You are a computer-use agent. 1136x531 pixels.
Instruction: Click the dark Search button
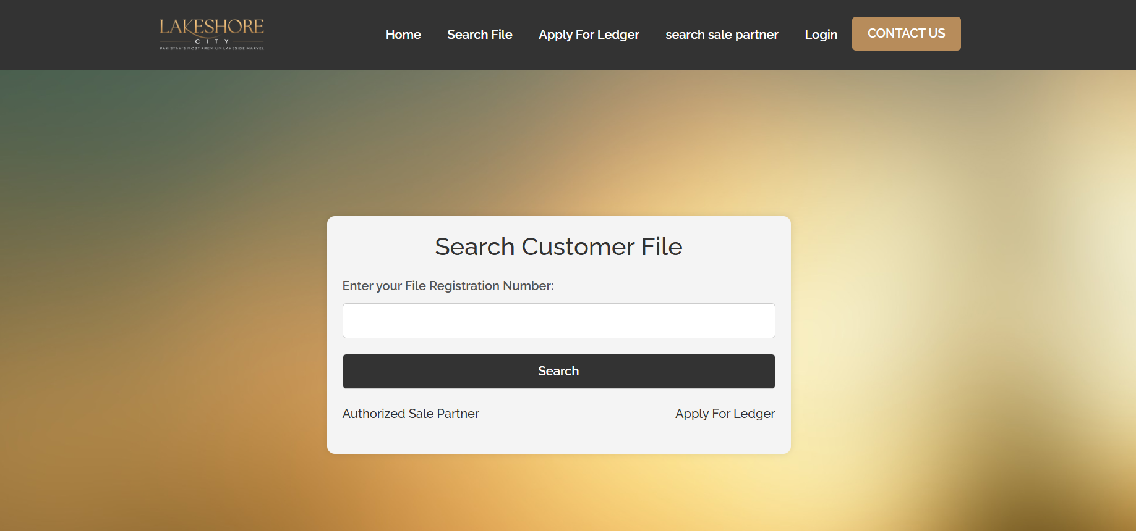pyautogui.click(x=558, y=371)
